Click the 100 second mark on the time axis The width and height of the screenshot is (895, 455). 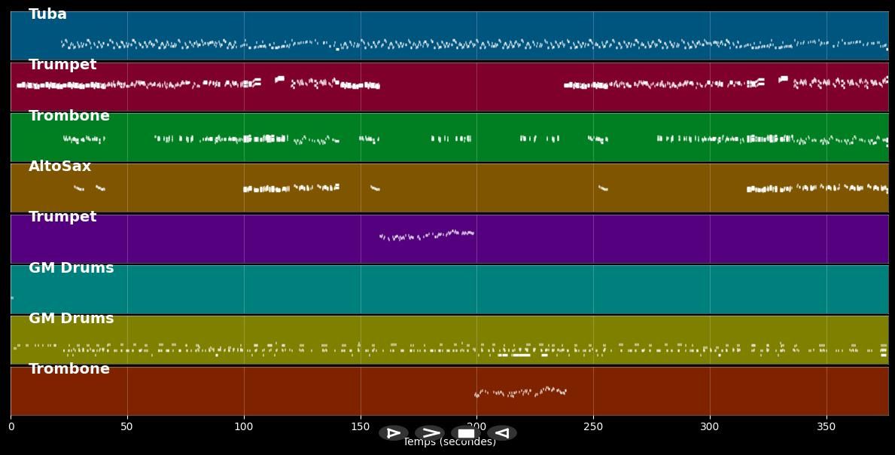coord(244,427)
